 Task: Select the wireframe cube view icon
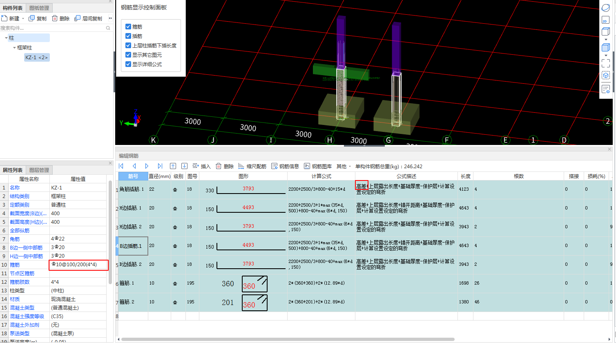(606, 32)
